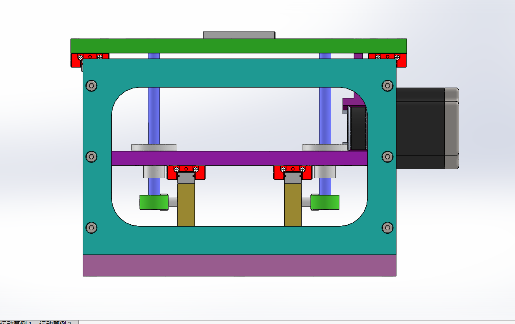Viewport: 515px width, 324px height.
Task: Select the black stepper motor body
Action: click(420, 128)
